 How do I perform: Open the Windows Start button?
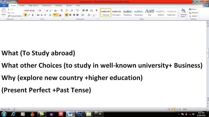pyautogui.click(x=4, y=114)
